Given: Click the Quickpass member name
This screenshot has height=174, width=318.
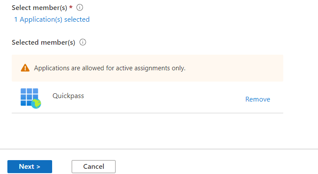Looking at the screenshot, I should click(68, 96).
